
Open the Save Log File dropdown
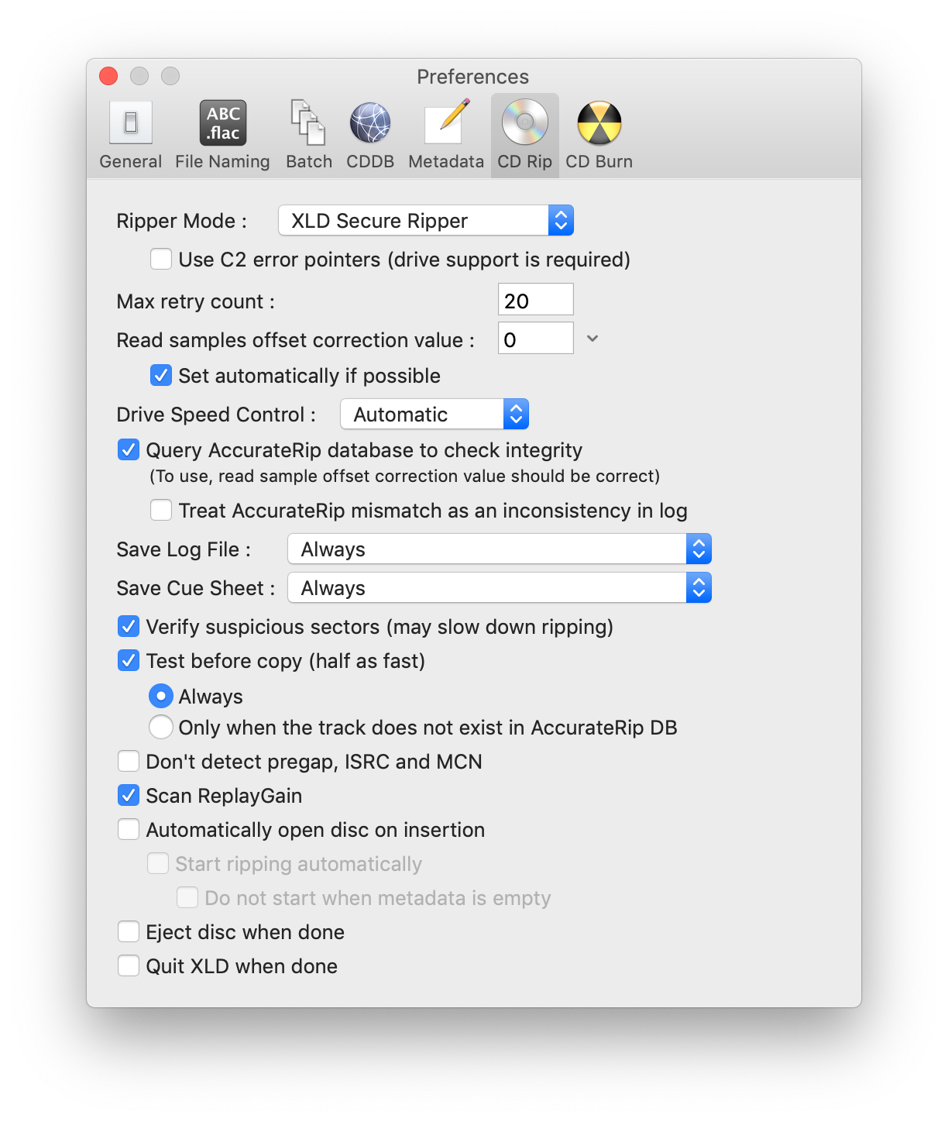coord(499,549)
